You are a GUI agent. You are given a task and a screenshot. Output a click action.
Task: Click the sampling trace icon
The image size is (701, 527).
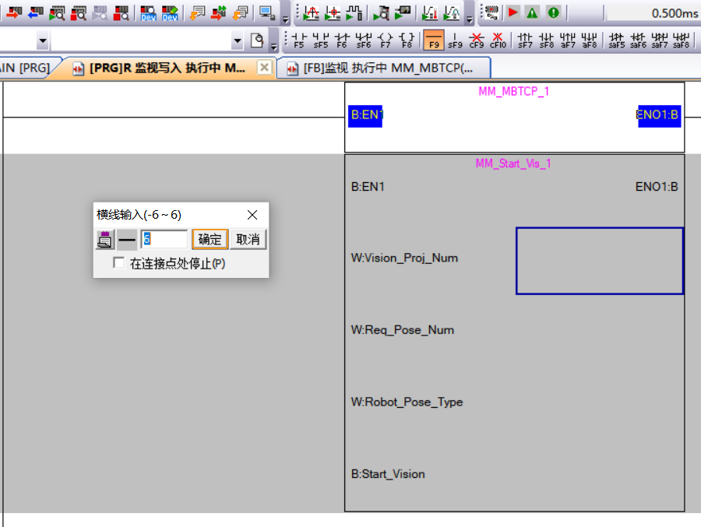[x=311, y=13]
